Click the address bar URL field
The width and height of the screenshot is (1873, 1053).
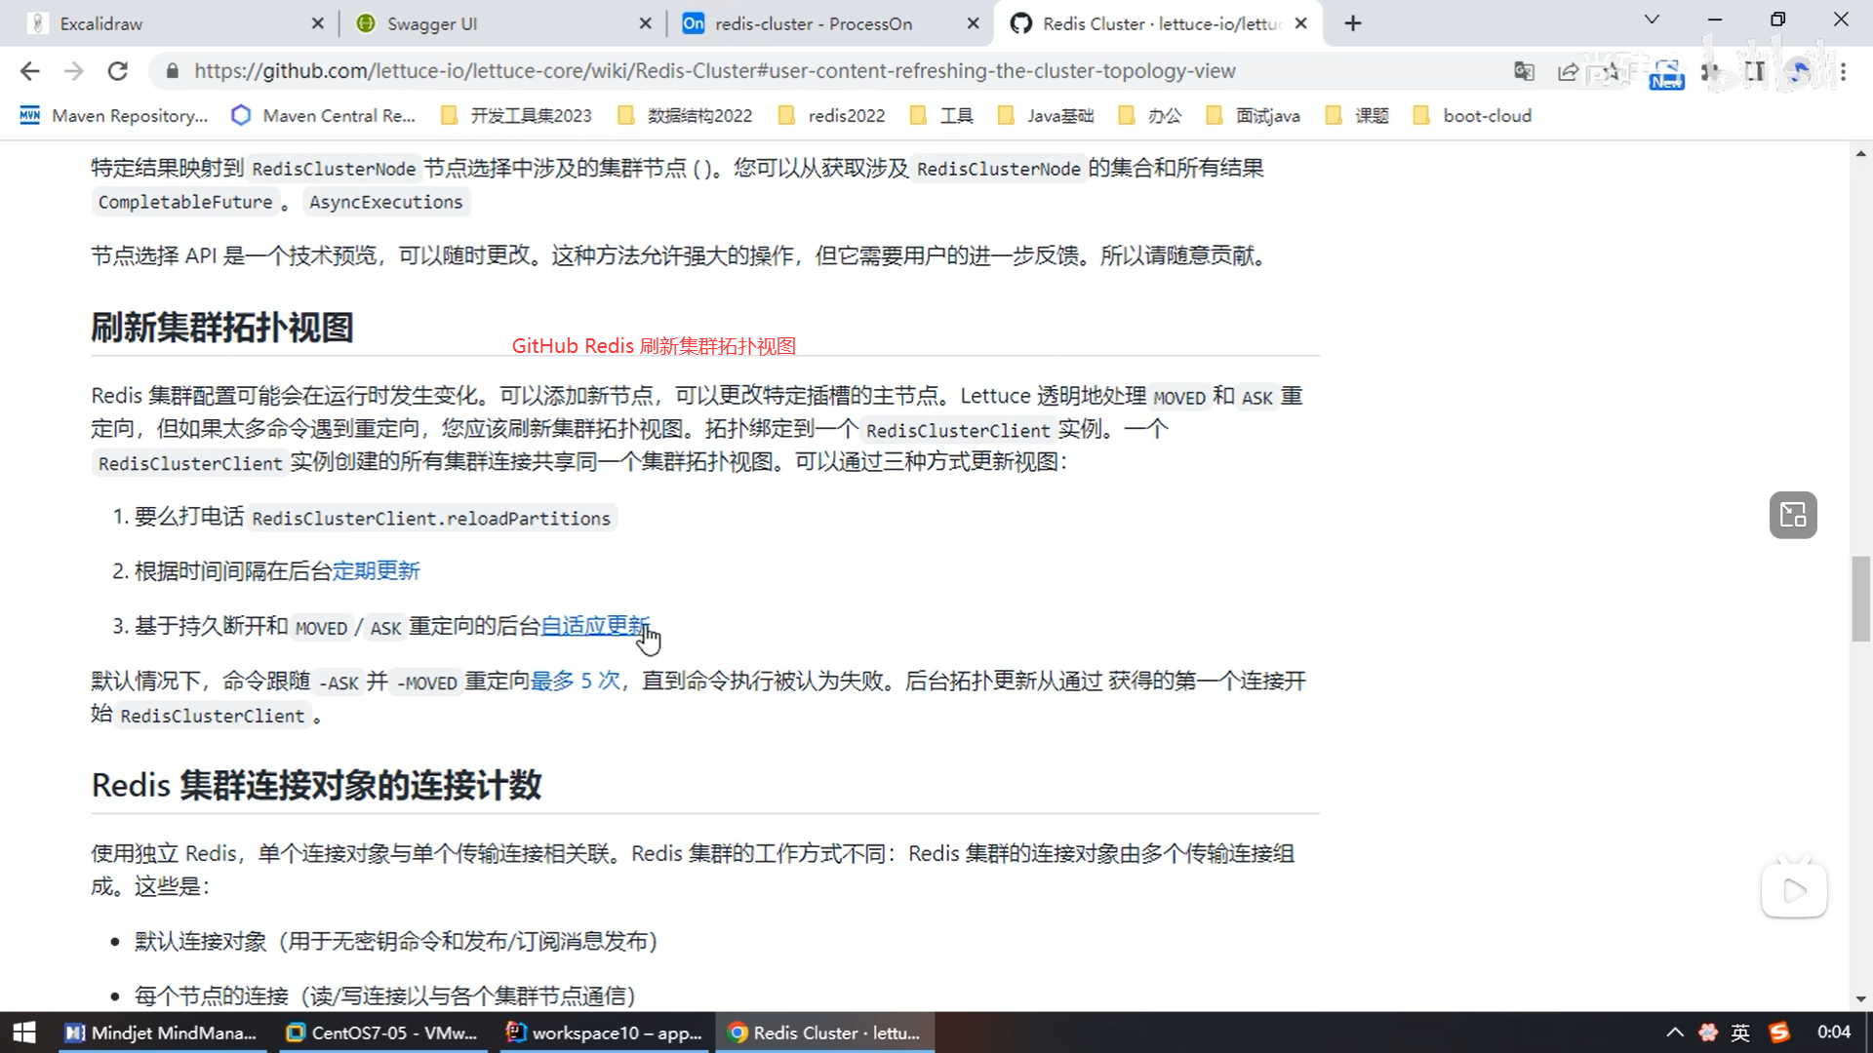[714, 71]
